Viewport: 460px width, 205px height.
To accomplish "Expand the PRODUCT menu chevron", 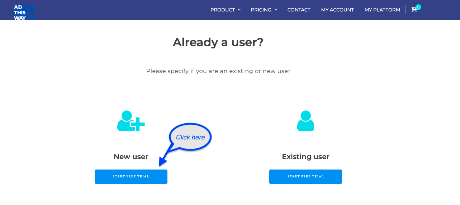I will pos(239,10).
